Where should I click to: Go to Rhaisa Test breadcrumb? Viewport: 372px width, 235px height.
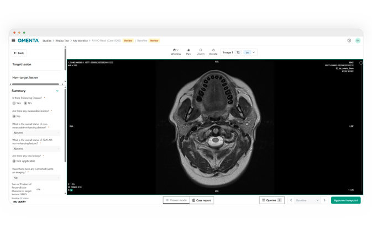click(62, 41)
